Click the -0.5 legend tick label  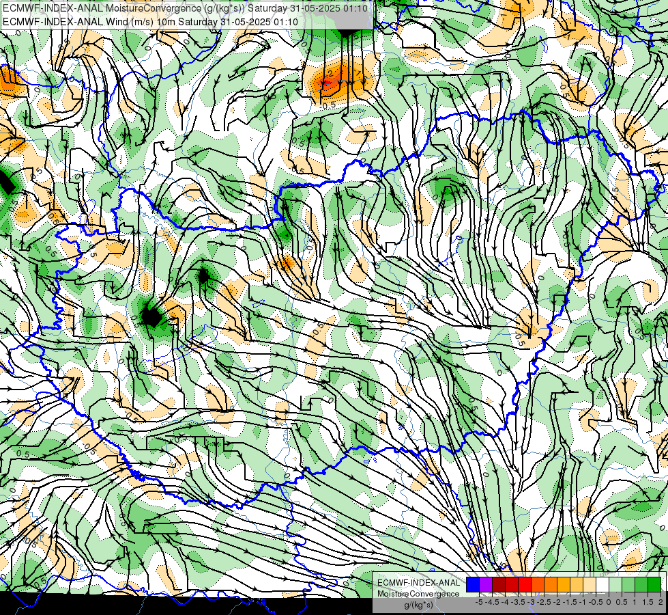click(x=596, y=602)
